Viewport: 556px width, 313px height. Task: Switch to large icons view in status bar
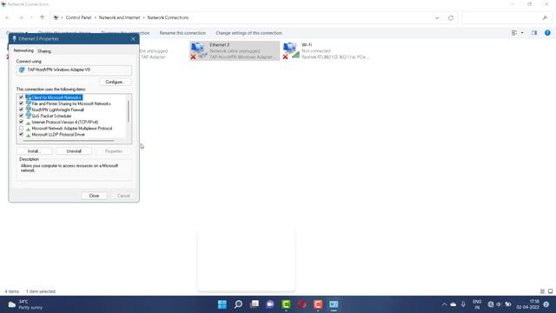550,291
